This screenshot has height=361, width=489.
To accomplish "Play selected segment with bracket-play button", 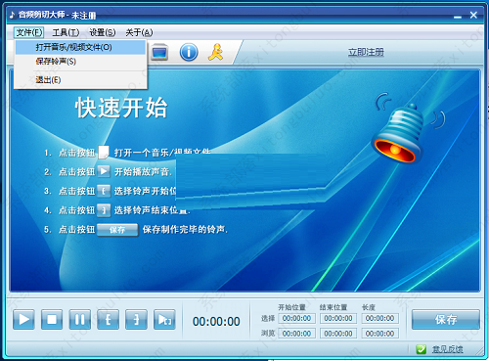I will coord(164,319).
